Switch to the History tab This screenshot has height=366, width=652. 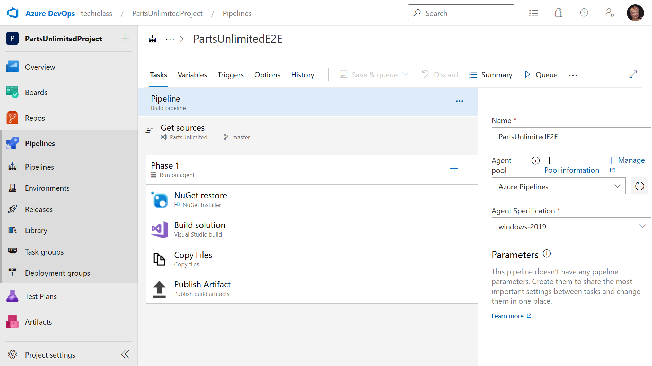(302, 74)
